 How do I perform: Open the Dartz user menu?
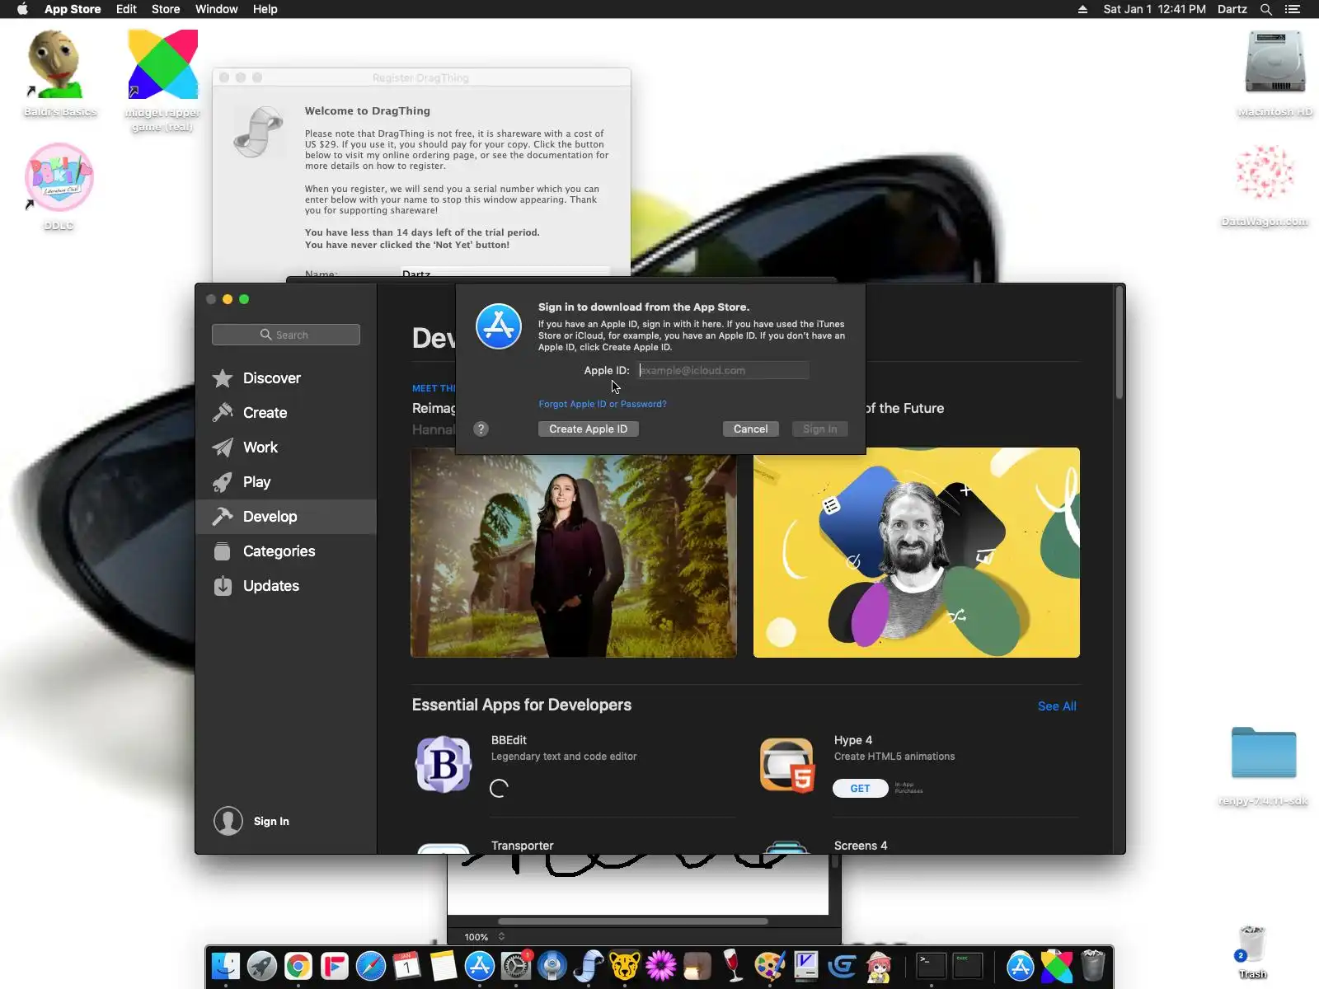(x=1232, y=9)
